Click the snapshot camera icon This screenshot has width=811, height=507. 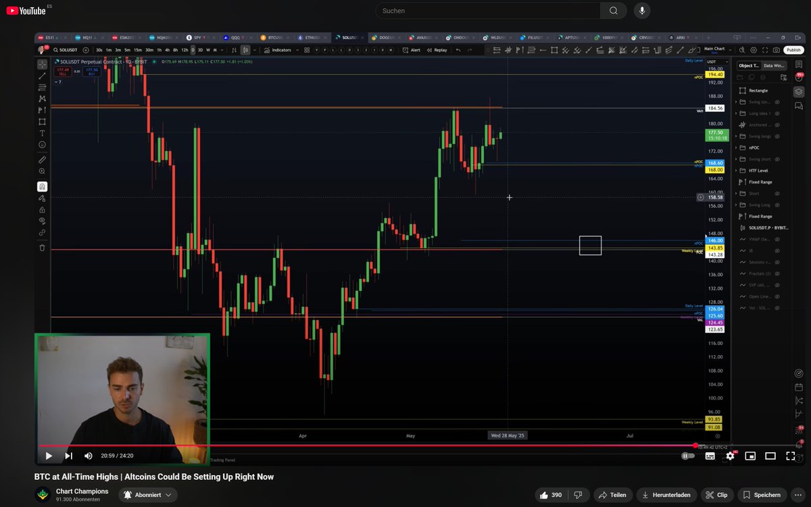click(x=777, y=50)
